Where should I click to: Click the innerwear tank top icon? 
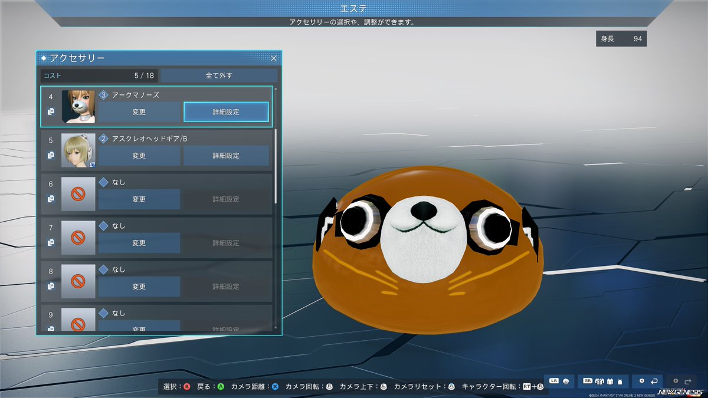tap(620, 381)
